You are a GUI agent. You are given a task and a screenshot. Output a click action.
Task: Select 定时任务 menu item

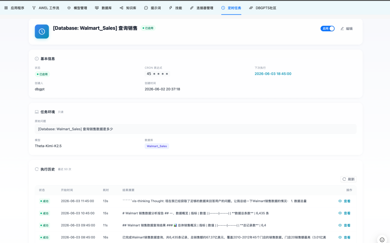pyautogui.click(x=231, y=8)
